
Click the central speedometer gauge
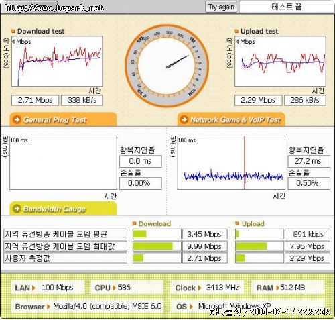(x=167, y=66)
